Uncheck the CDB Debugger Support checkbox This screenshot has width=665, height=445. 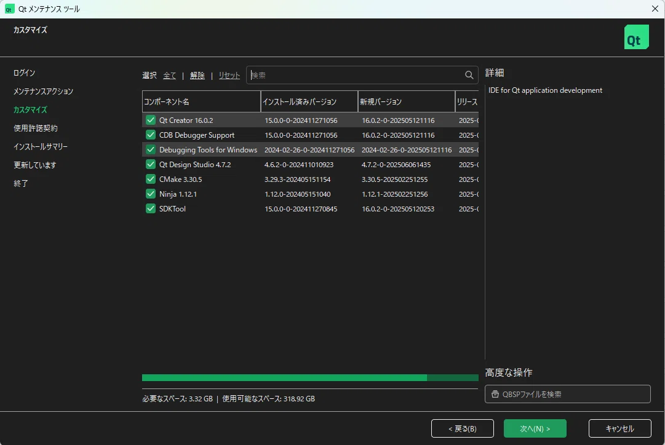coord(151,135)
